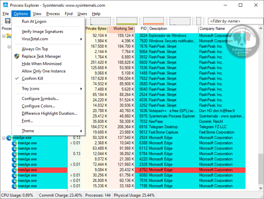This screenshot has height=199, width=264.
Task: Select FlashPeak Slimjet row with PID 7676
Action: 165,46
